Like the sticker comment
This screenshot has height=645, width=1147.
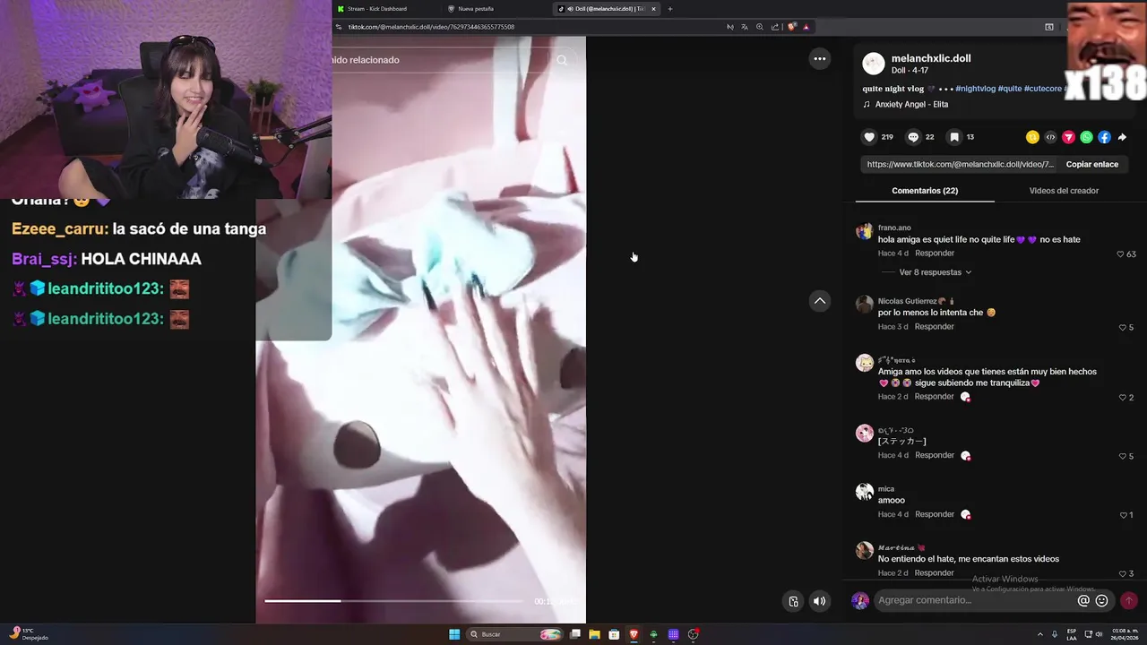1122,457
